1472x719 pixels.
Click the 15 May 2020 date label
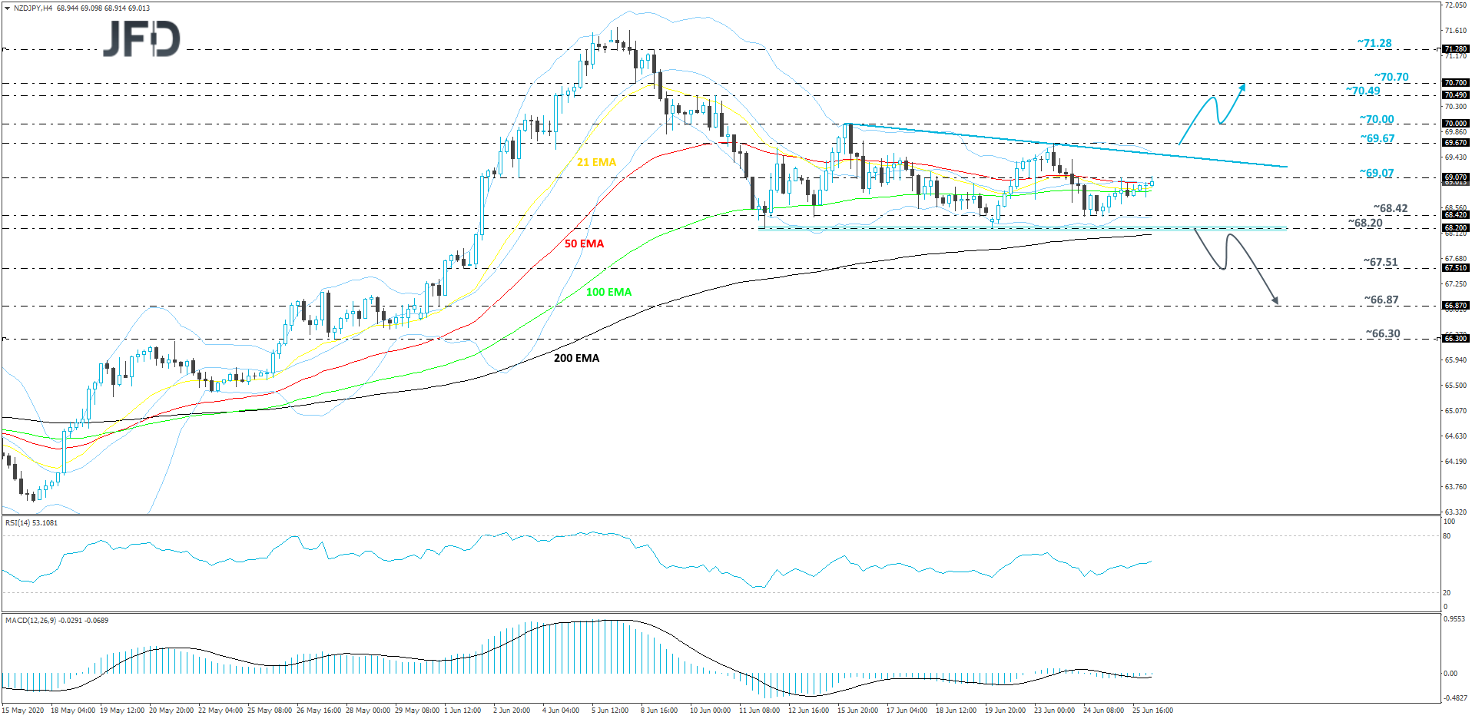coord(23,711)
